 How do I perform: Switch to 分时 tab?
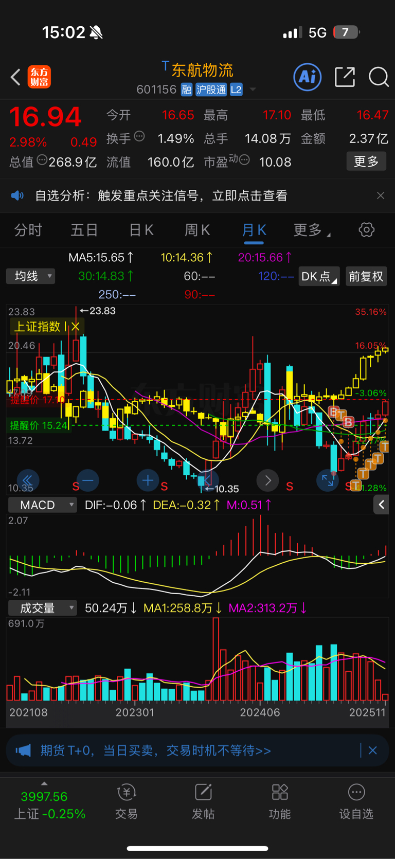[28, 229]
